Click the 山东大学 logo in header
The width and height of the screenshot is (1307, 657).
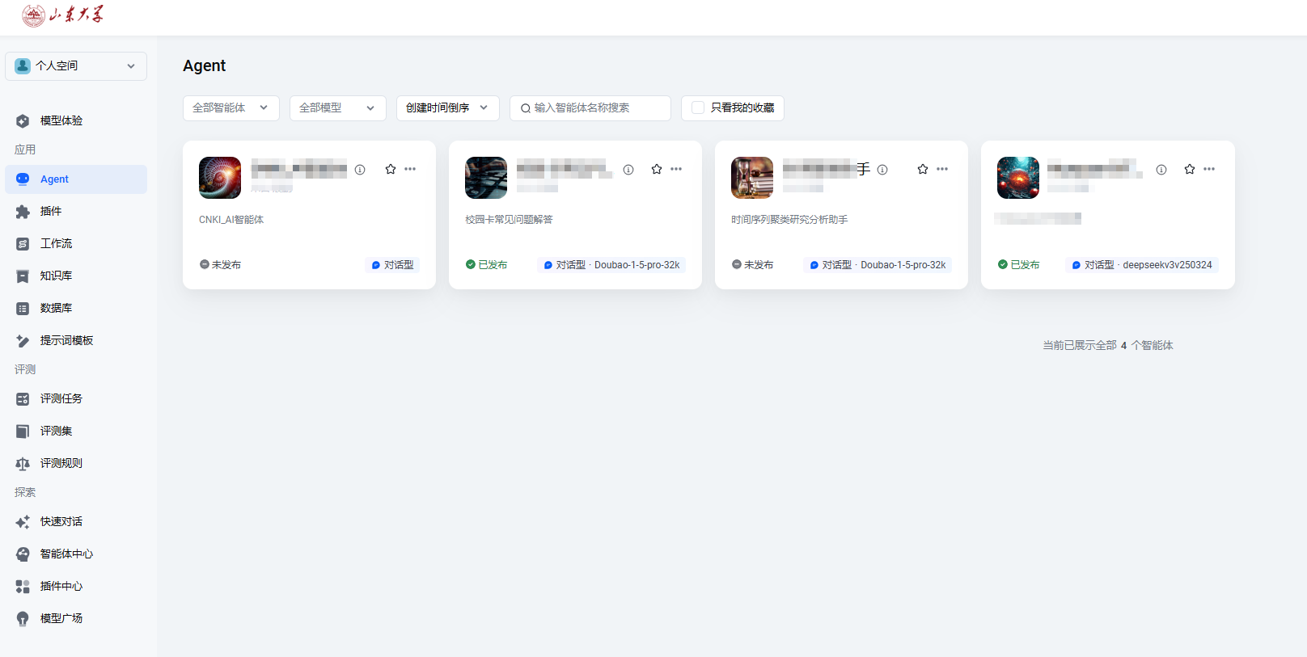point(63,15)
